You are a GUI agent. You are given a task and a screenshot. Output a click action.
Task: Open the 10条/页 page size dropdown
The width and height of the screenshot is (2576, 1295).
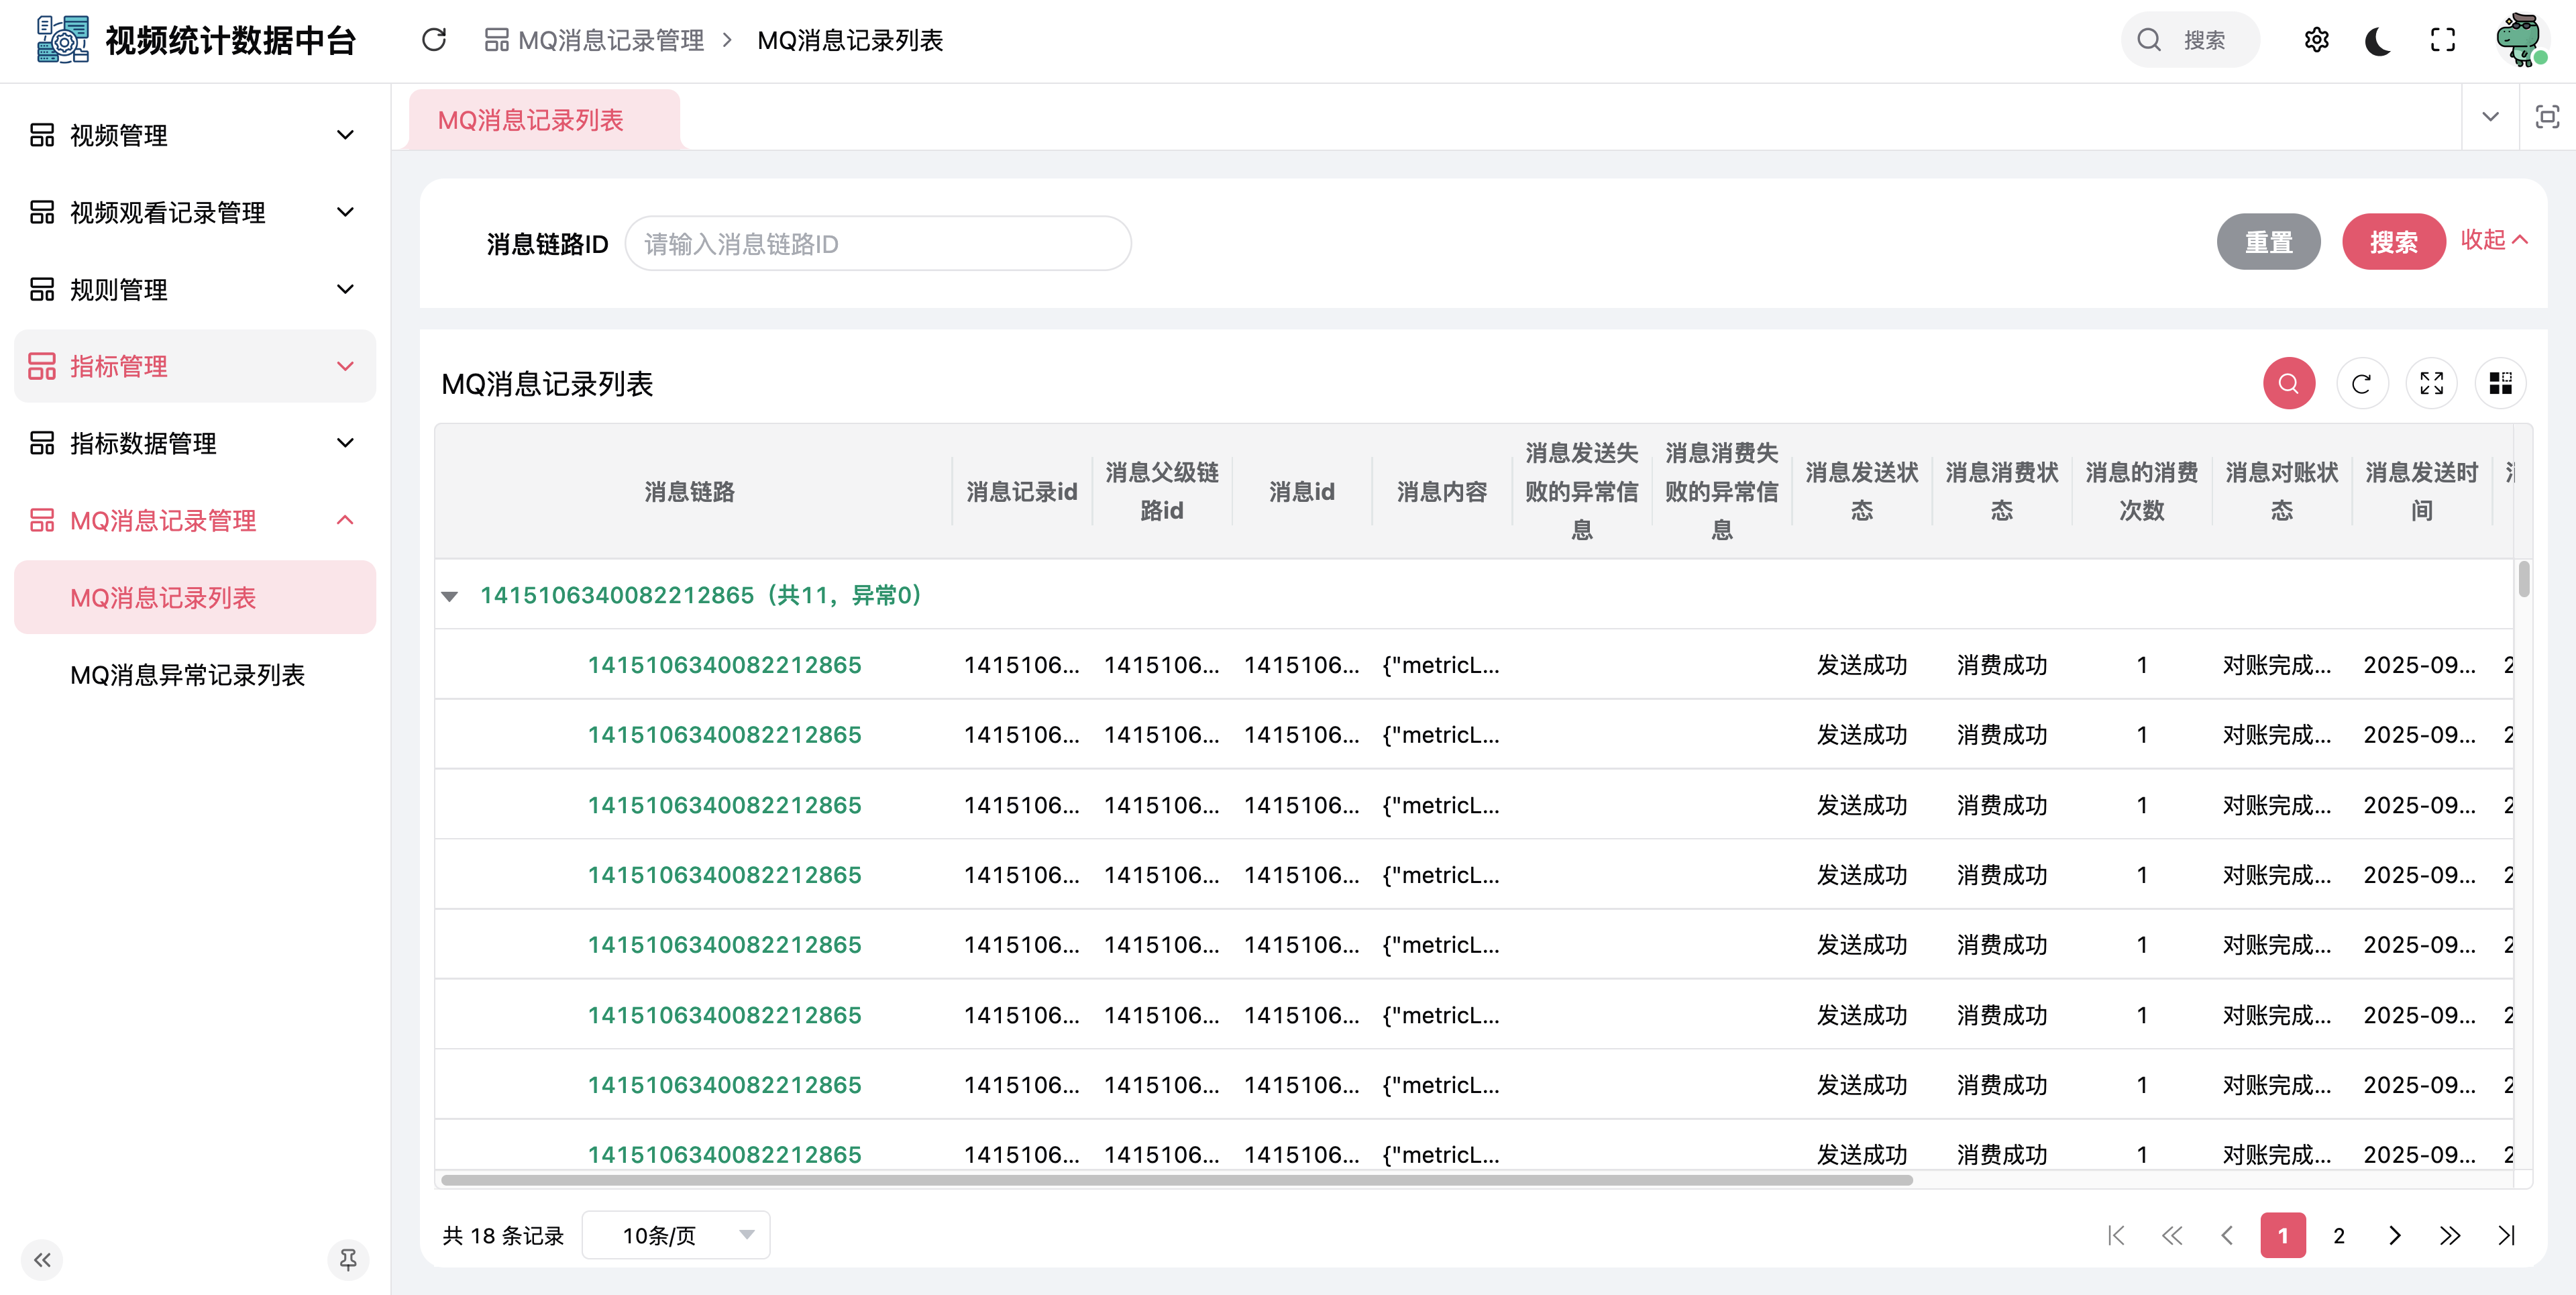click(676, 1235)
